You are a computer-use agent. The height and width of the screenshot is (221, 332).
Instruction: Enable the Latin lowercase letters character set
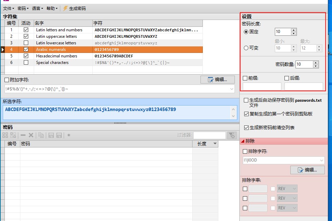25,43
